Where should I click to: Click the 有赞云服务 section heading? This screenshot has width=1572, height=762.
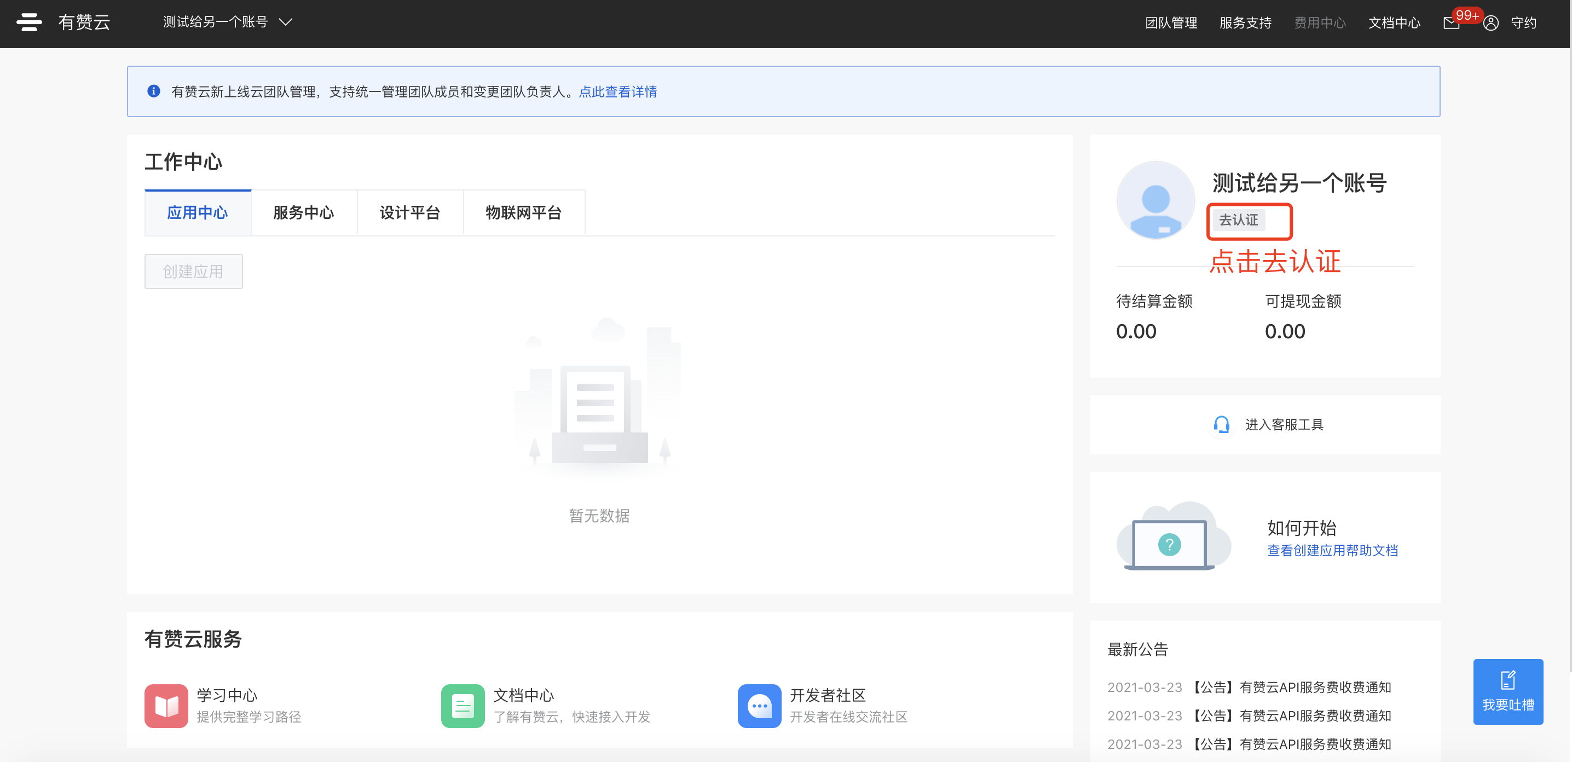pyautogui.click(x=193, y=639)
